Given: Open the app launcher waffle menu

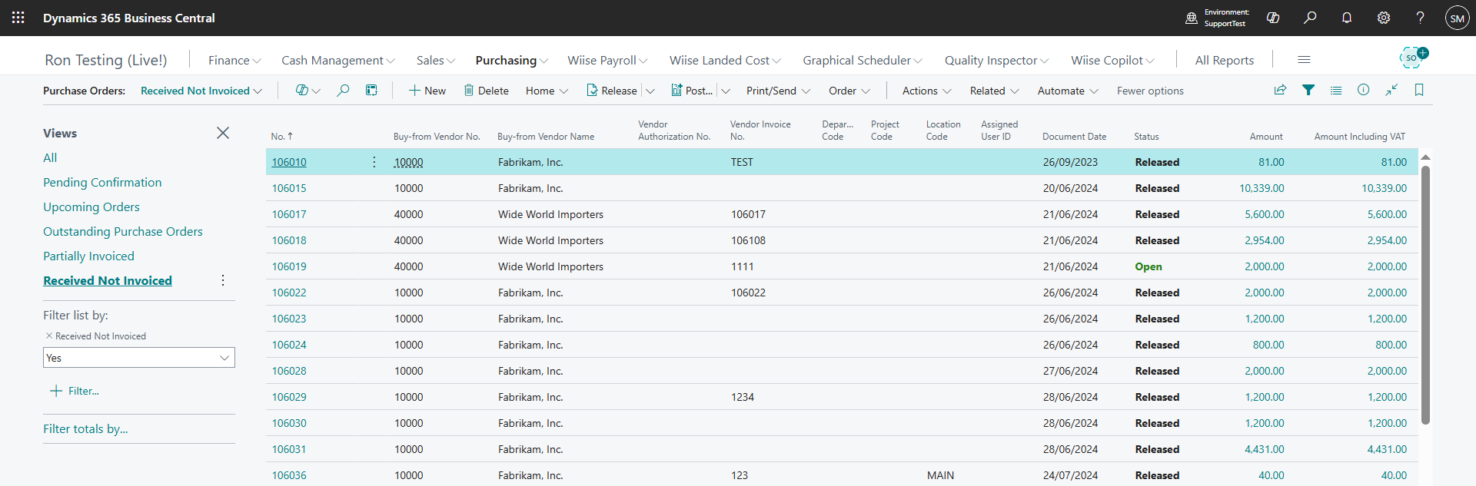Looking at the screenshot, I should pos(18,18).
